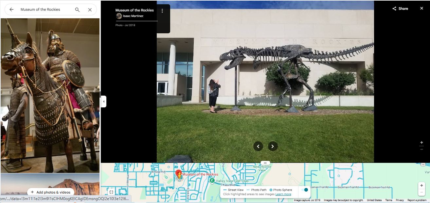The height and width of the screenshot is (203, 430).
Task: Zoom in on the photo viewer
Action: point(421,142)
